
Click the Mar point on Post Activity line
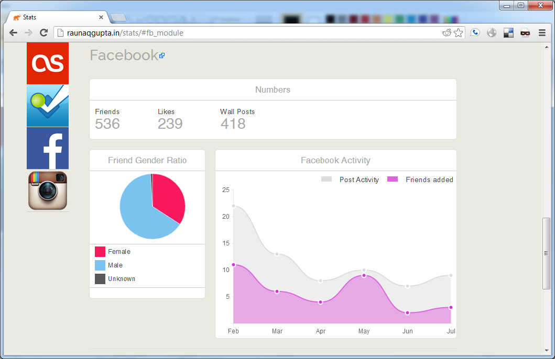click(277, 254)
